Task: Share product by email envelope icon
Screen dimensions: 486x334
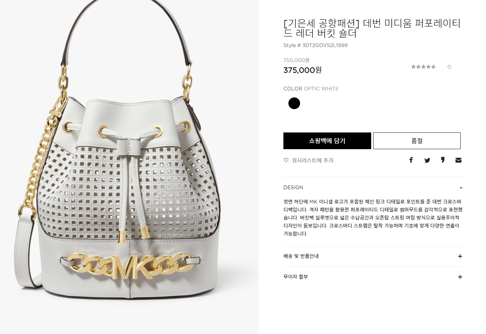Action: tap(458, 160)
